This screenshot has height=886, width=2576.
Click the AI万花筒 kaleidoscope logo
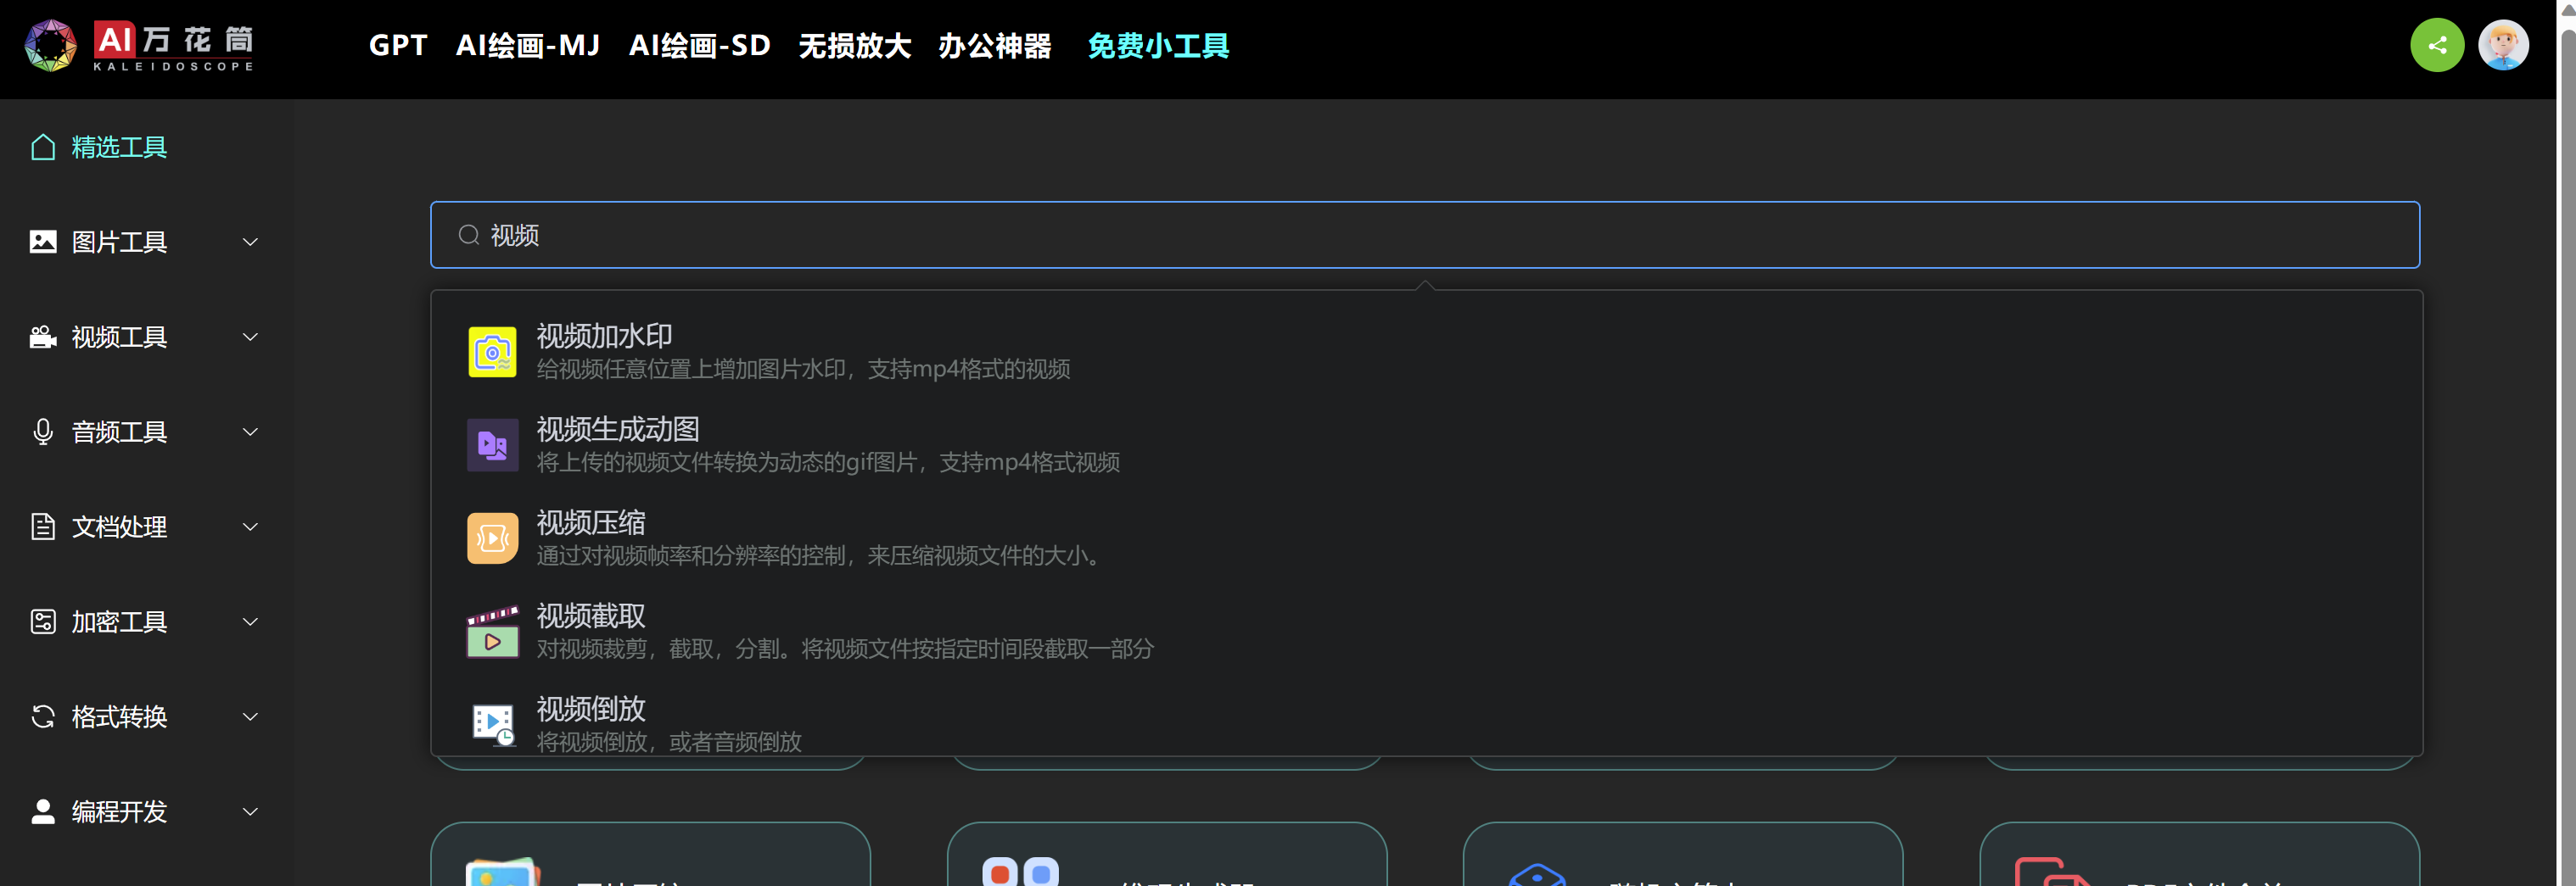click(138, 46)
